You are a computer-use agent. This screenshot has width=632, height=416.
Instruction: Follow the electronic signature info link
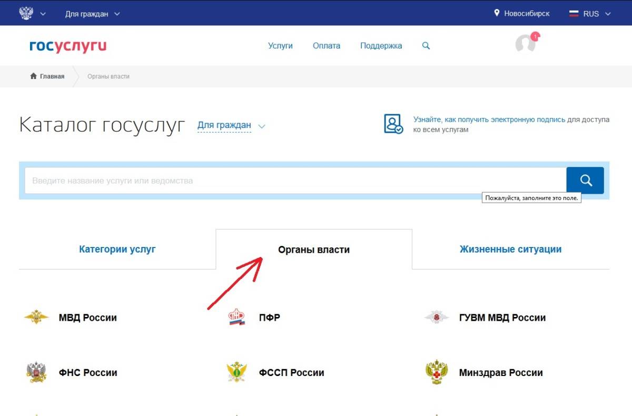(489, 120)
